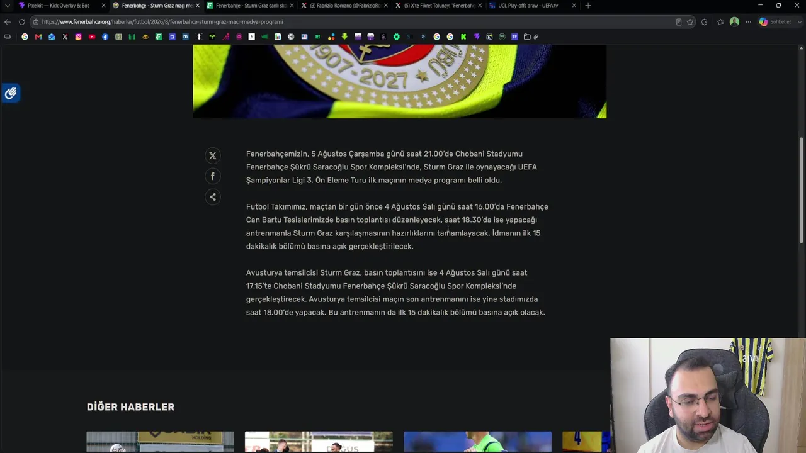The image size is (806, 453).
Task: Close the Fabrizio Romano tab
Action: [385, 6]
